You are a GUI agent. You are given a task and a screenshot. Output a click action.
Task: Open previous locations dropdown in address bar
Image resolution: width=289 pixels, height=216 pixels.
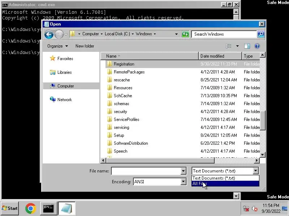click(176, 34)
